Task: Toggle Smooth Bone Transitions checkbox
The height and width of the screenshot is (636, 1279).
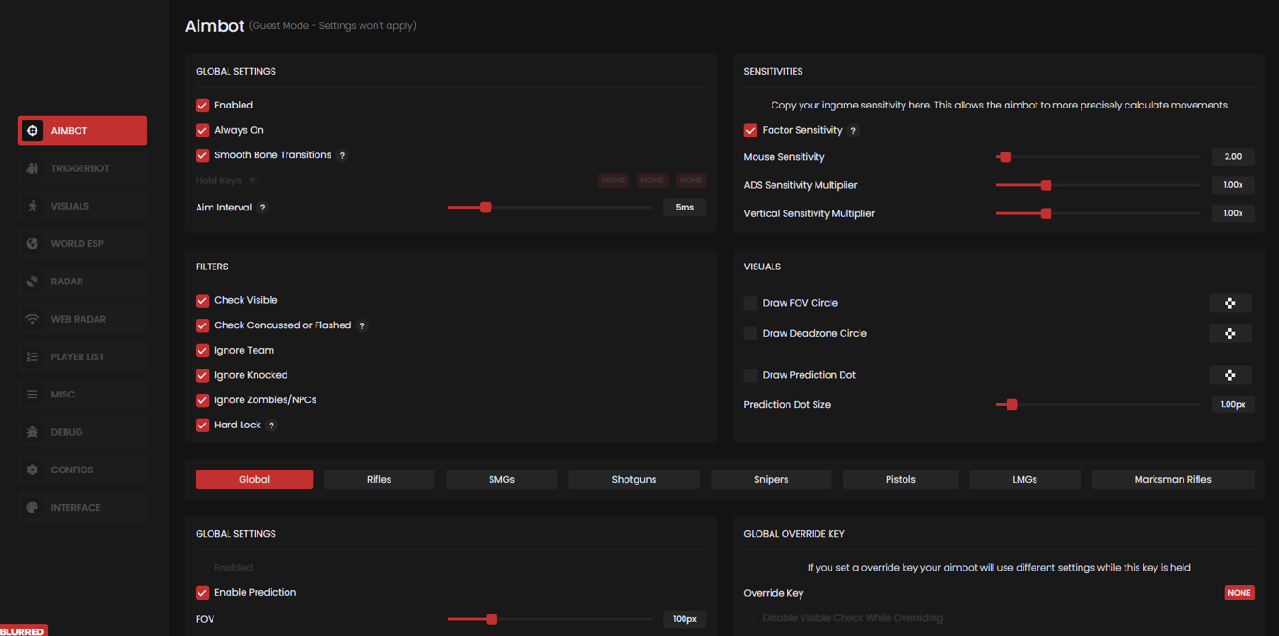Action: tap(202, 155)
